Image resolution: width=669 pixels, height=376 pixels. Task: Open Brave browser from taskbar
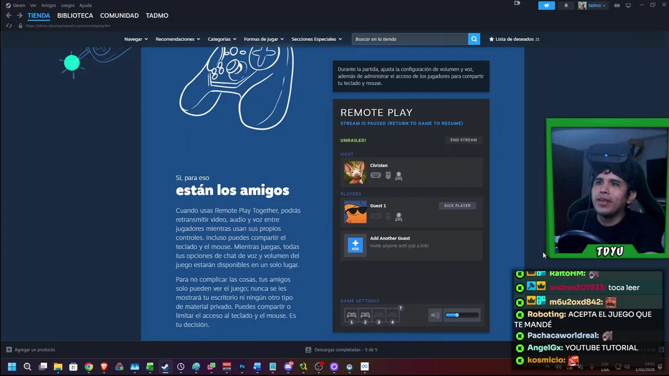(x=104, y=367)
